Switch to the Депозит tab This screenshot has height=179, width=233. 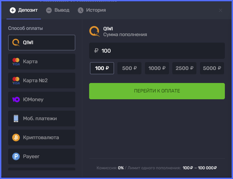click(x=24, y=10)
